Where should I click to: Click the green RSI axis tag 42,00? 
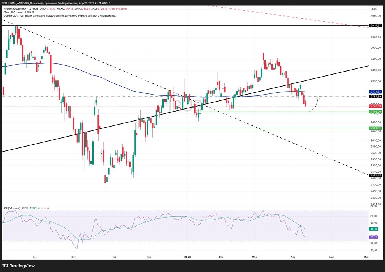point(374,229)
